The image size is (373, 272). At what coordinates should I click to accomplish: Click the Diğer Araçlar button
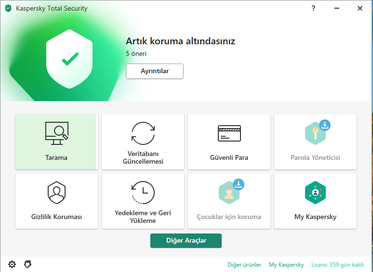(x=186, y=241)
